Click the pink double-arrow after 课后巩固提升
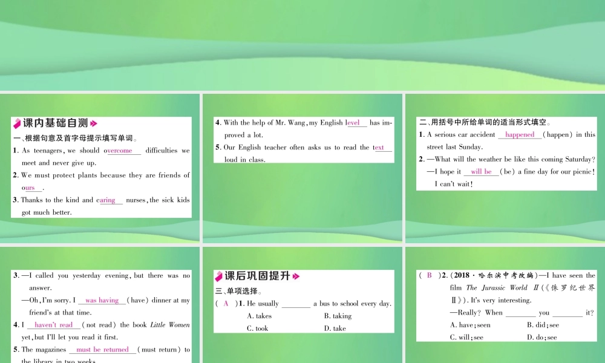The image size is (605, 363). (296, 276)
